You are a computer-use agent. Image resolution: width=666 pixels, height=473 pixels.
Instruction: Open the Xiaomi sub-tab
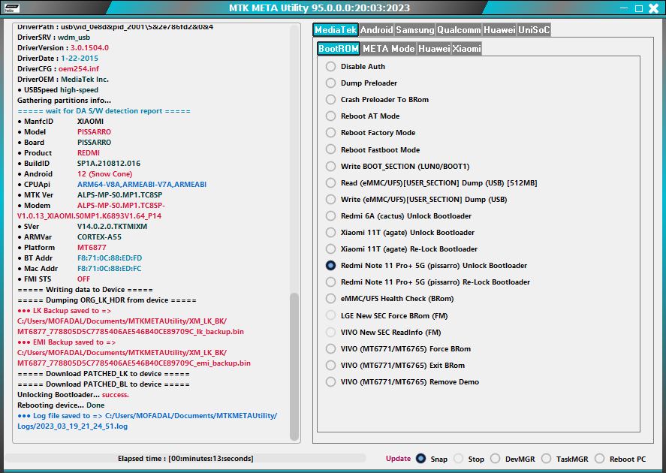click(466, 48)
